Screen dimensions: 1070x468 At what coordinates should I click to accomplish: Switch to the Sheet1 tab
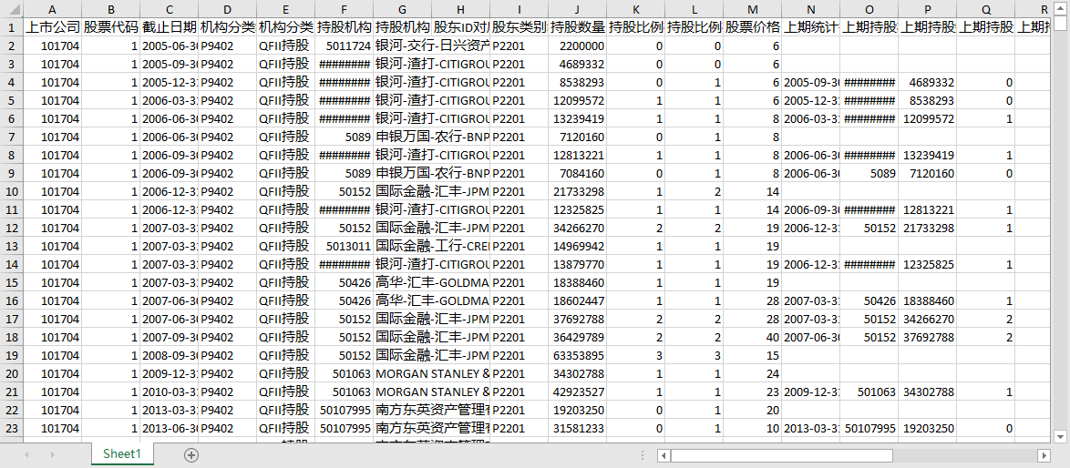tap(122, 453)
